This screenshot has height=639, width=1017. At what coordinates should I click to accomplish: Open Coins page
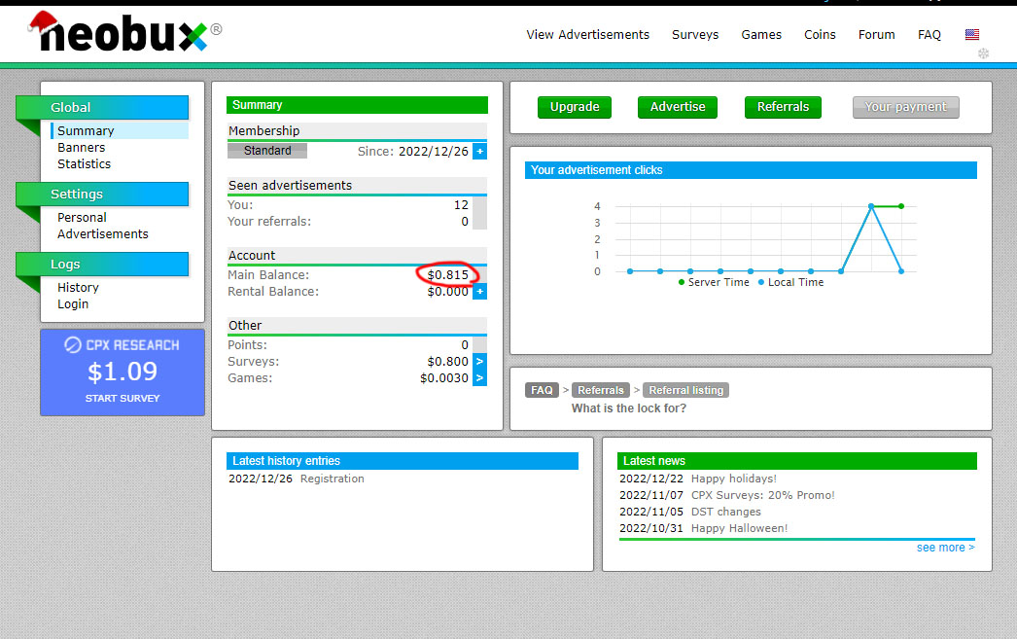click(x=820, y=34)
